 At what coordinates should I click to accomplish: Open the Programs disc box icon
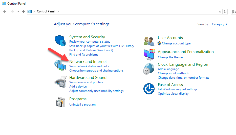(x=60, y=102)
